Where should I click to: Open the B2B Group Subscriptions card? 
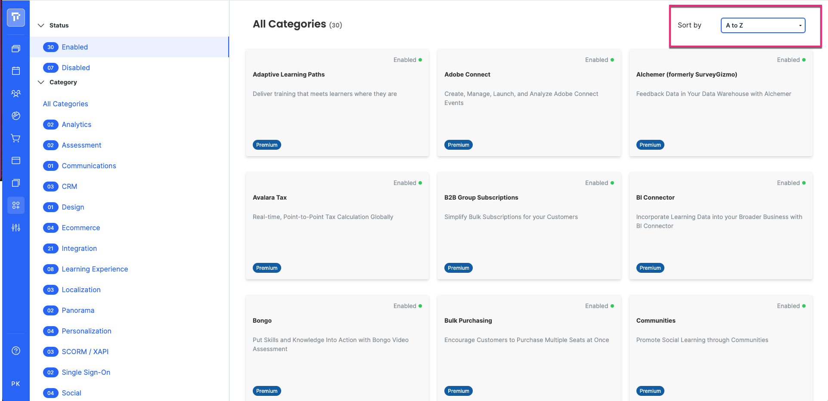coord(529,226)
